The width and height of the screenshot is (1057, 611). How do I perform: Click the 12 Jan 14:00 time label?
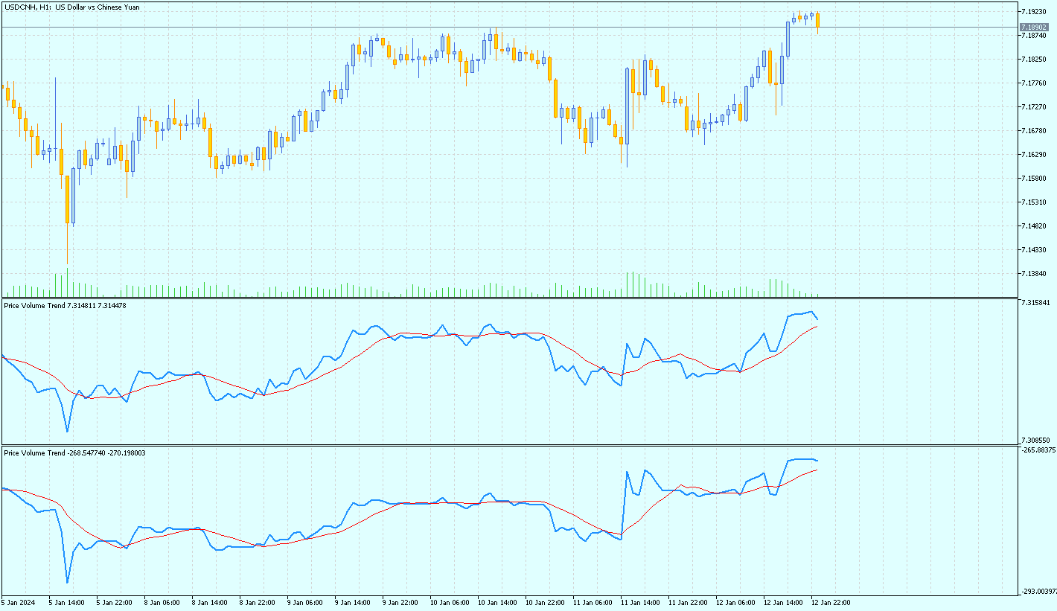coord(783,602)
